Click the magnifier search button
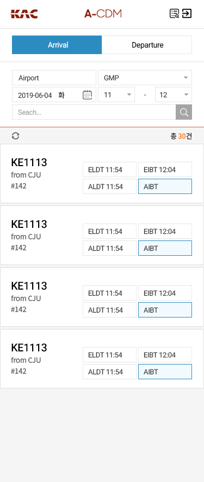The height and width of the screenshot is (482, 204). pos(184,112)
